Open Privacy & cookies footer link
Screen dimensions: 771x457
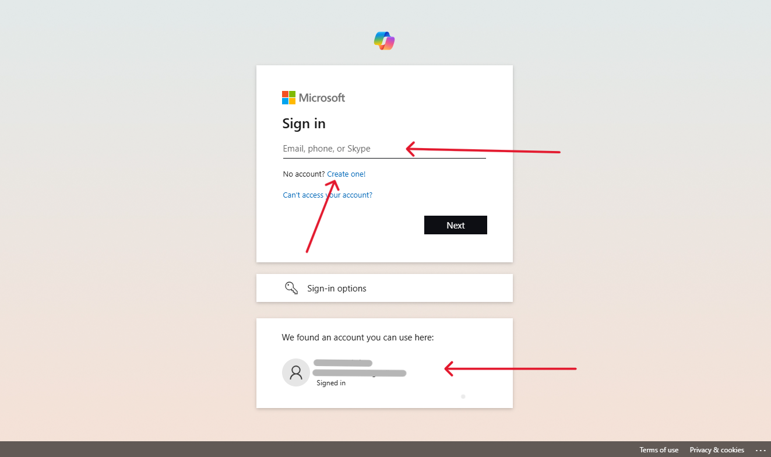click(x=717, y=450)
